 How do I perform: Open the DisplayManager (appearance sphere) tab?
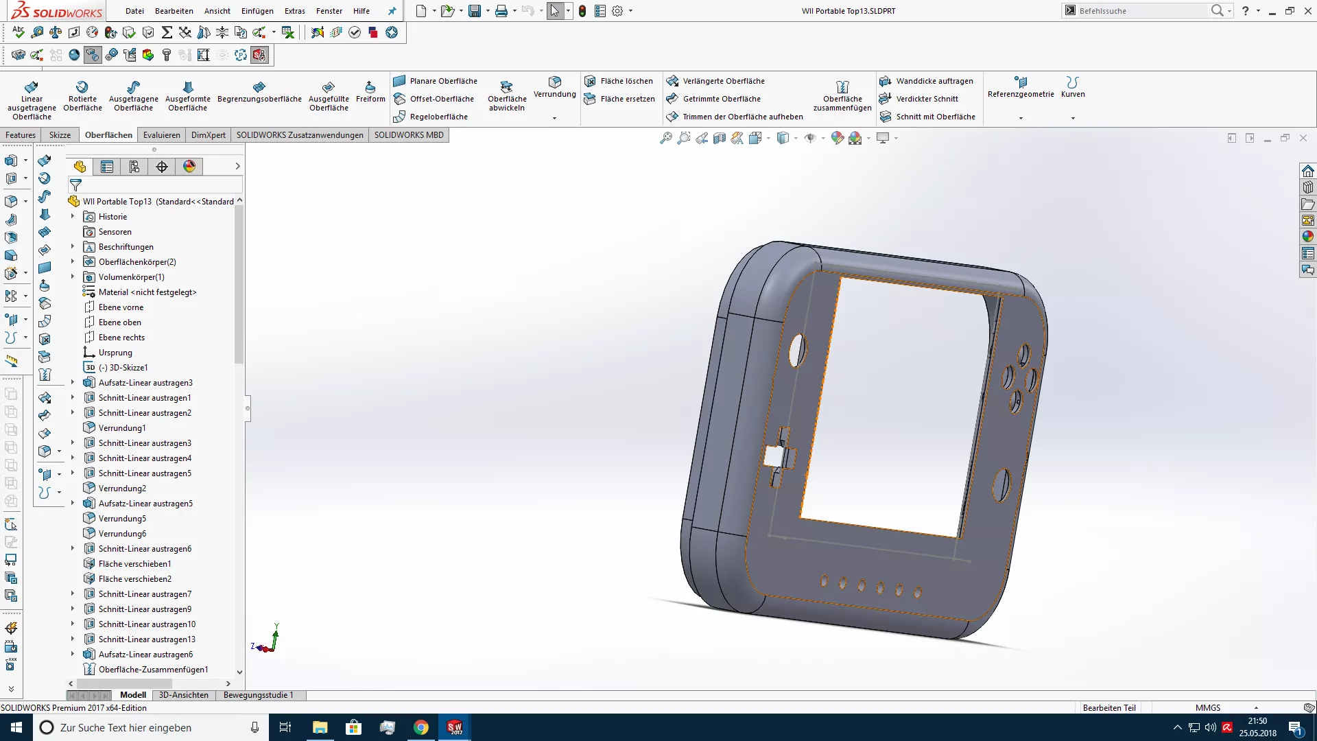(x=189, y=167)
